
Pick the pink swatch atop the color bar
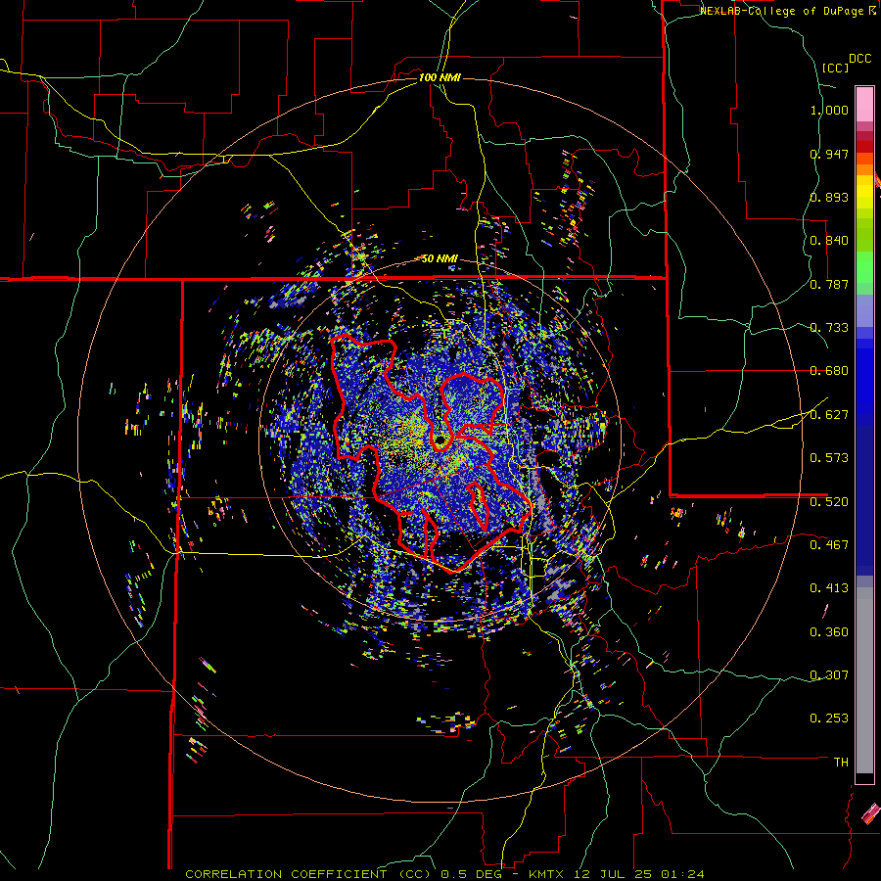pos(864,104)
